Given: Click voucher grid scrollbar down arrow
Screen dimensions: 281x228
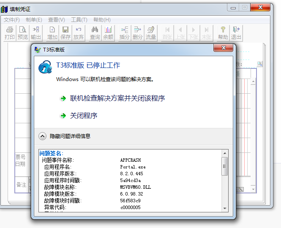Looking at the screenshot, I should point(253,189).
